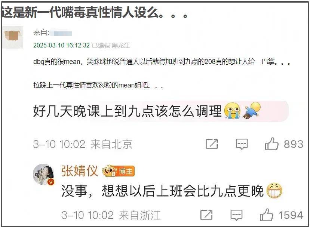Click the 博主 blogger tag
This screenshot has height=228, width=310.
click(x=126, y=171)
